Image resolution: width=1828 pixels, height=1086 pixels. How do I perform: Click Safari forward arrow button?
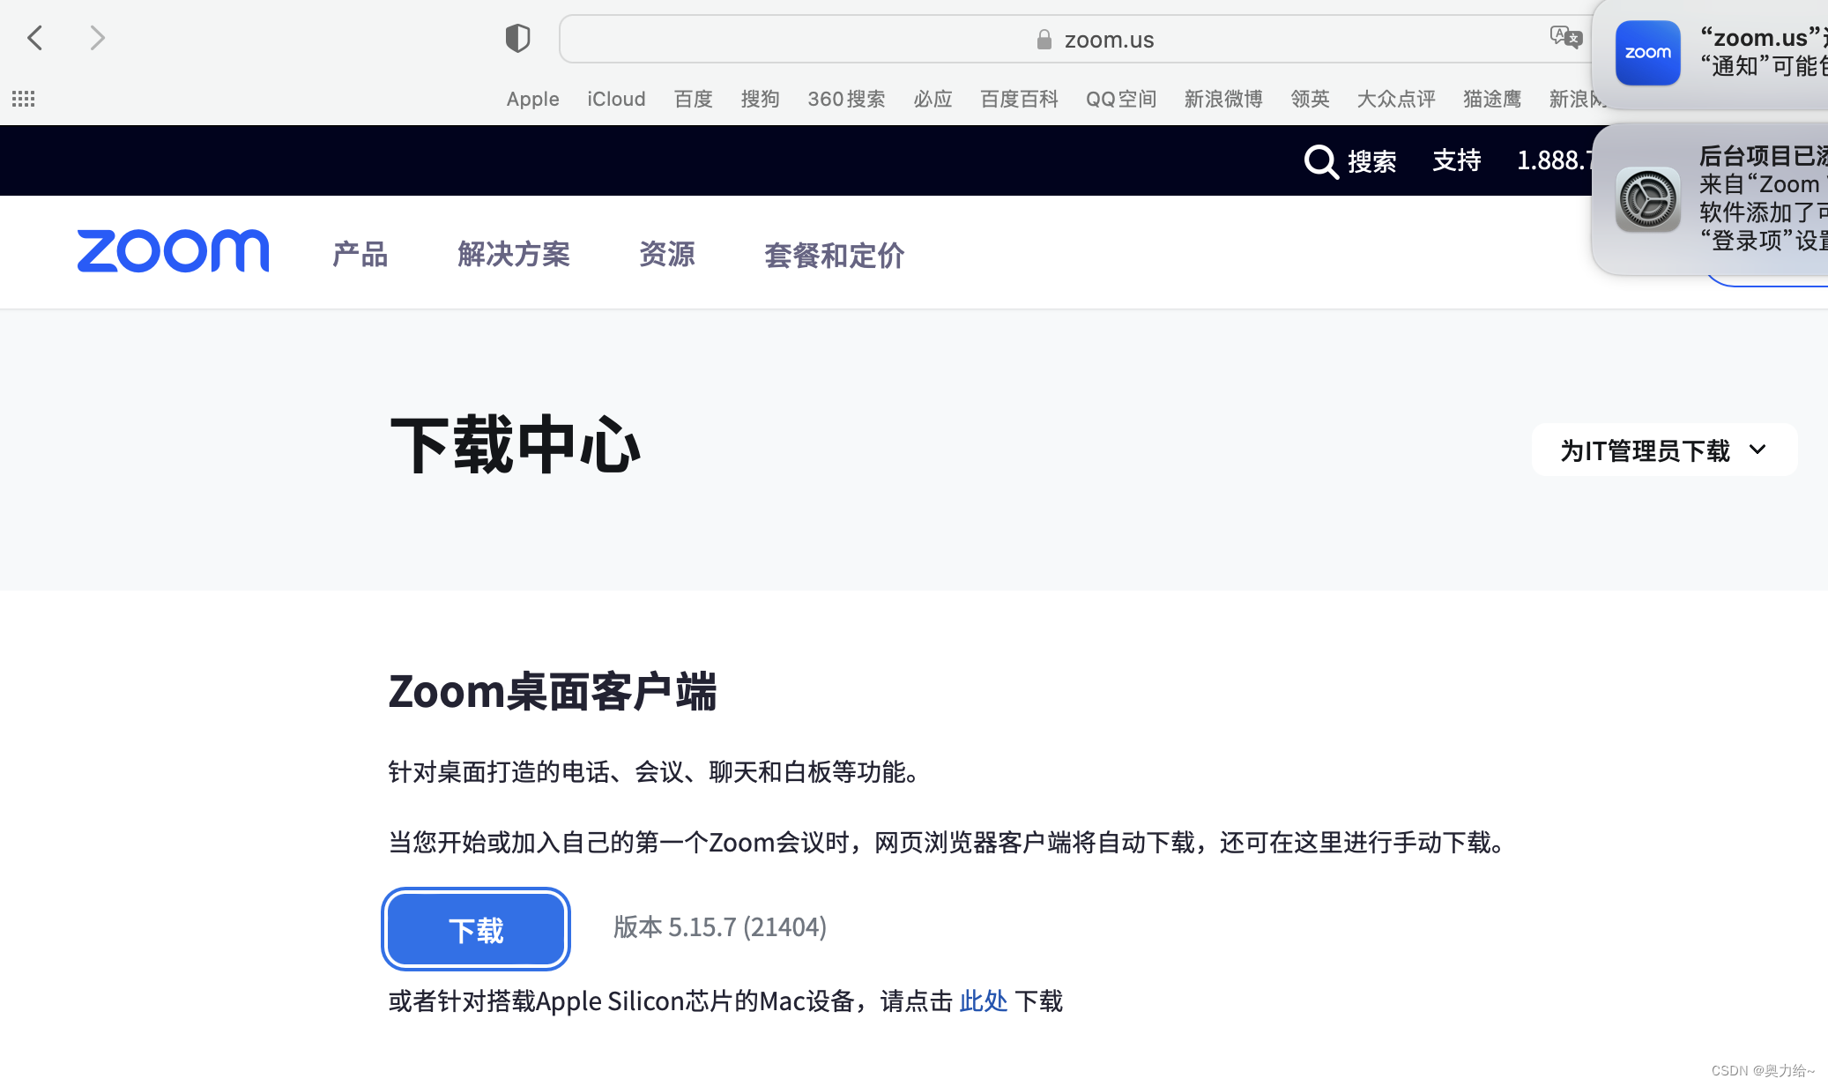click(97, 38)
